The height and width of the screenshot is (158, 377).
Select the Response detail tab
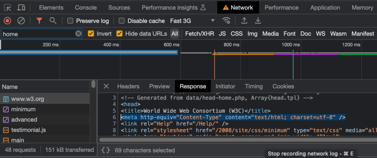[193, 86]
